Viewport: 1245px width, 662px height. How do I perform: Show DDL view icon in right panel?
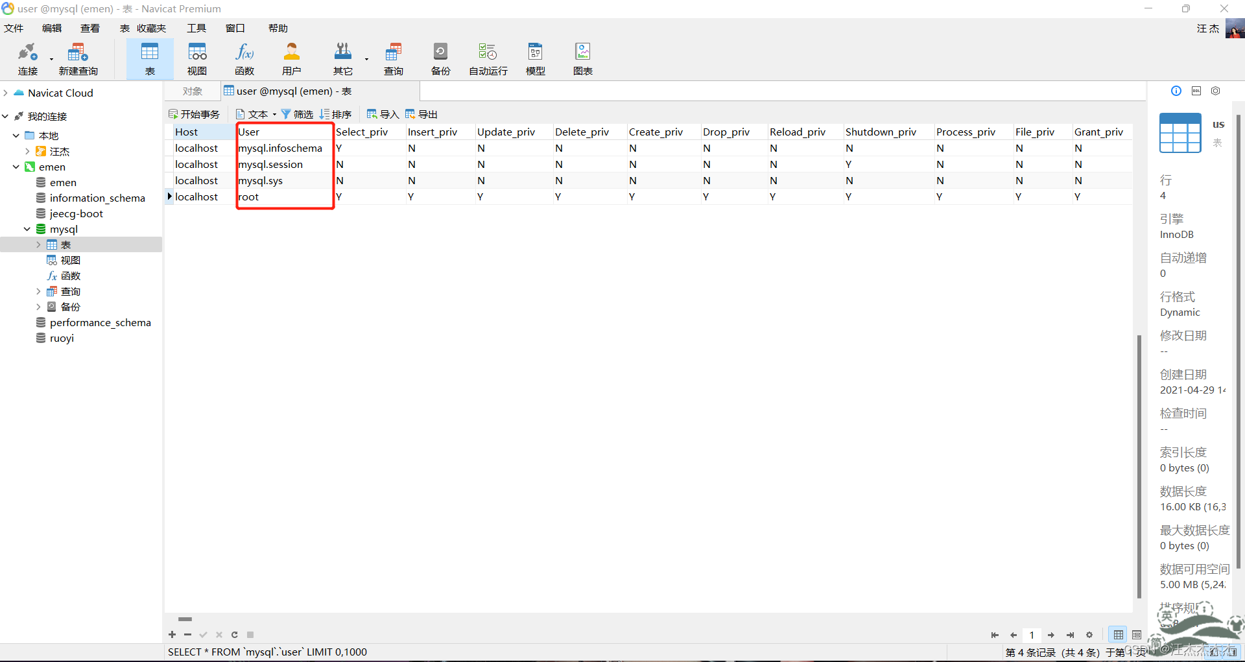(1196, 91)
